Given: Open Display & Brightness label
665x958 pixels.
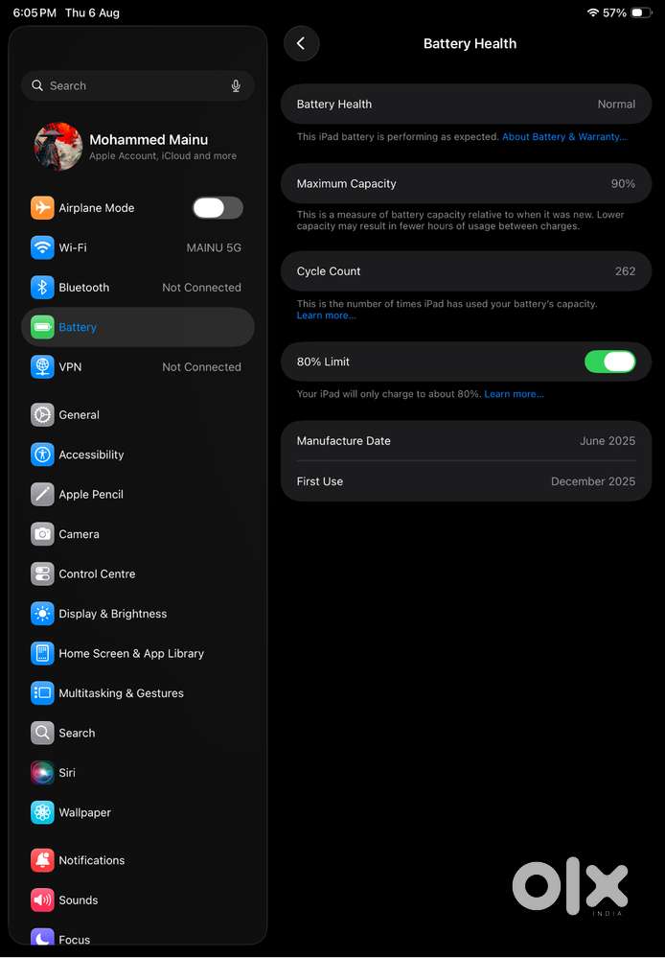Looking at the screenshot, I should coord(112,614).
